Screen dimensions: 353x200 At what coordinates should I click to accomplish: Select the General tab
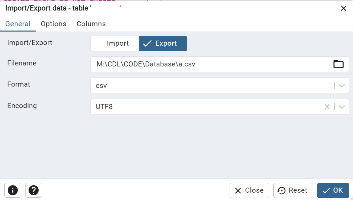(x=18, y=24)
